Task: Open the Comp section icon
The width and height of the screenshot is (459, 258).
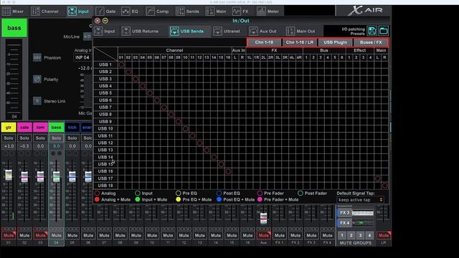Action: point(151,11)
